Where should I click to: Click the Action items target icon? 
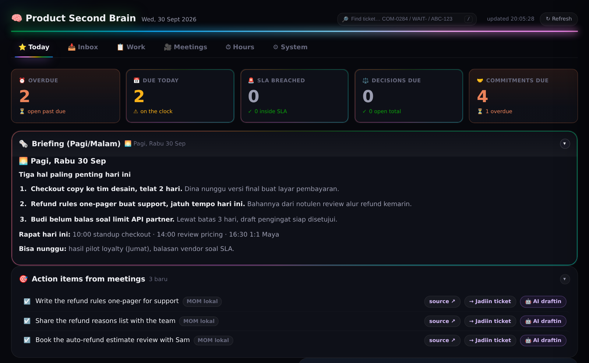click(x=24, y=279)
